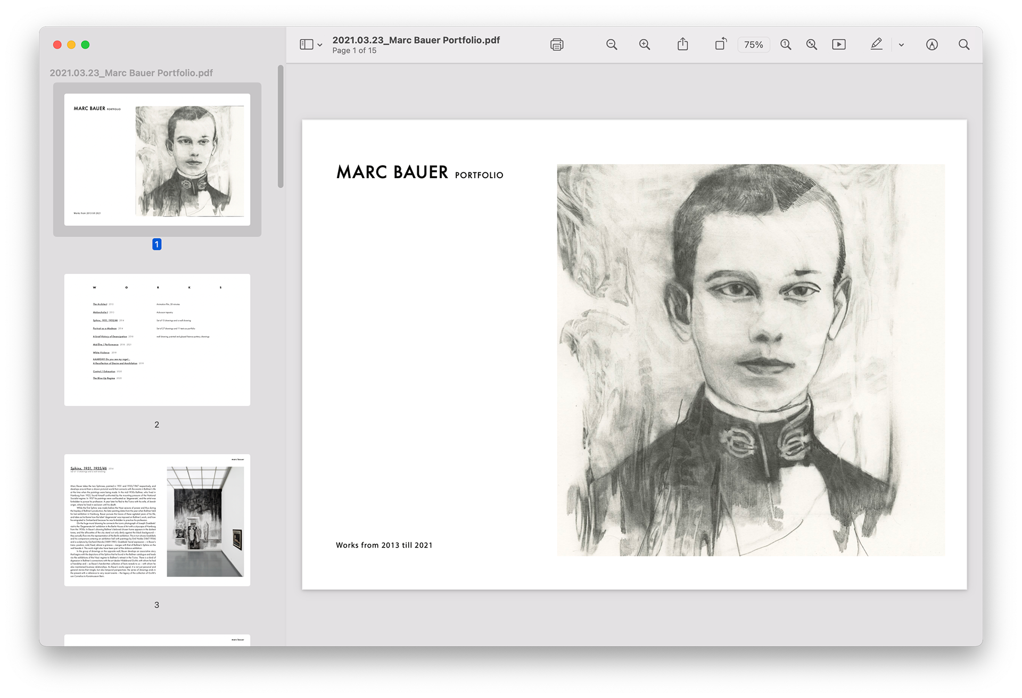This screenshot has height=698, width=1022.
Task: Click the sidebar vertical scrollbar
Action: (281, 127)
